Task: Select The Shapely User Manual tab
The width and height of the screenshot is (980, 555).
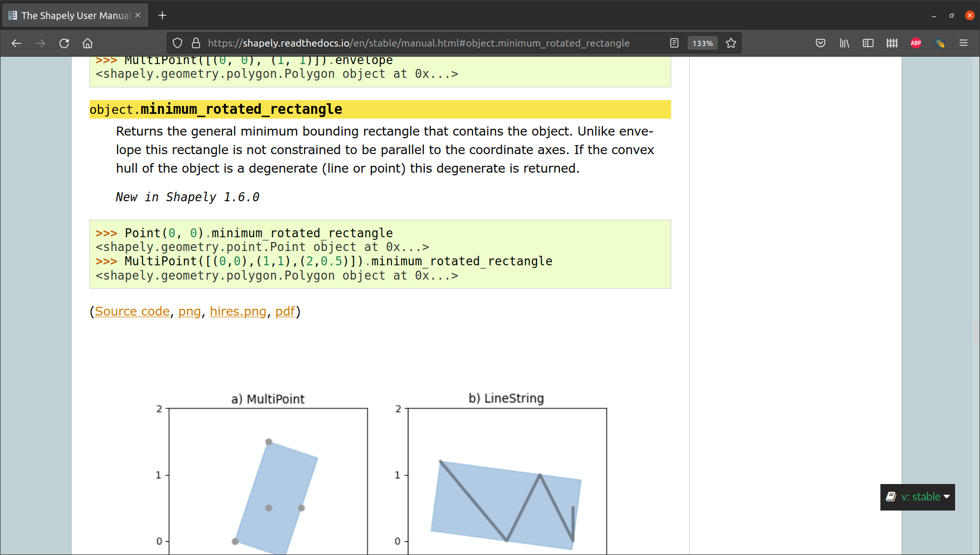Action: click(75, 15)
